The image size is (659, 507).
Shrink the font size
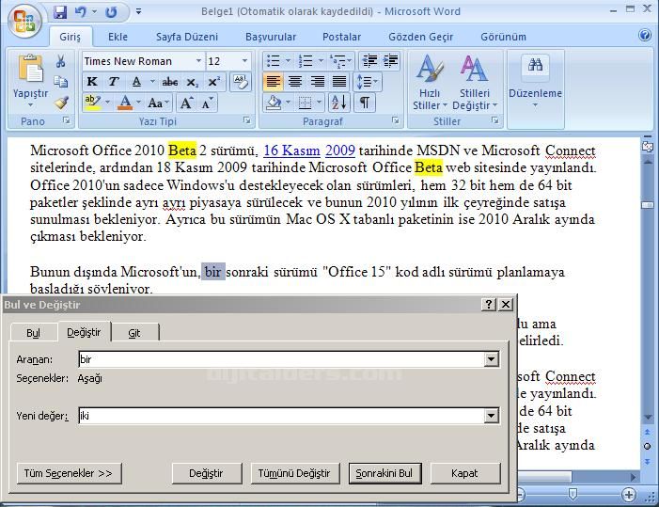tap(207, 103)
